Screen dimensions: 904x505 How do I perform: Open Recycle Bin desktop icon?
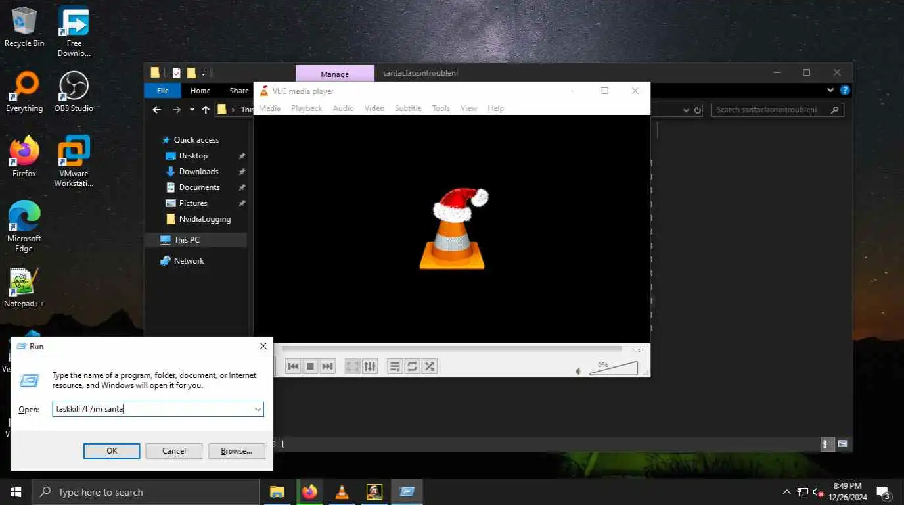pos(24,28)
